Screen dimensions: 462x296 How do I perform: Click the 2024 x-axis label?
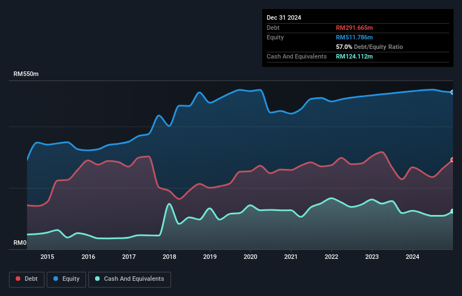coord(412,257)
